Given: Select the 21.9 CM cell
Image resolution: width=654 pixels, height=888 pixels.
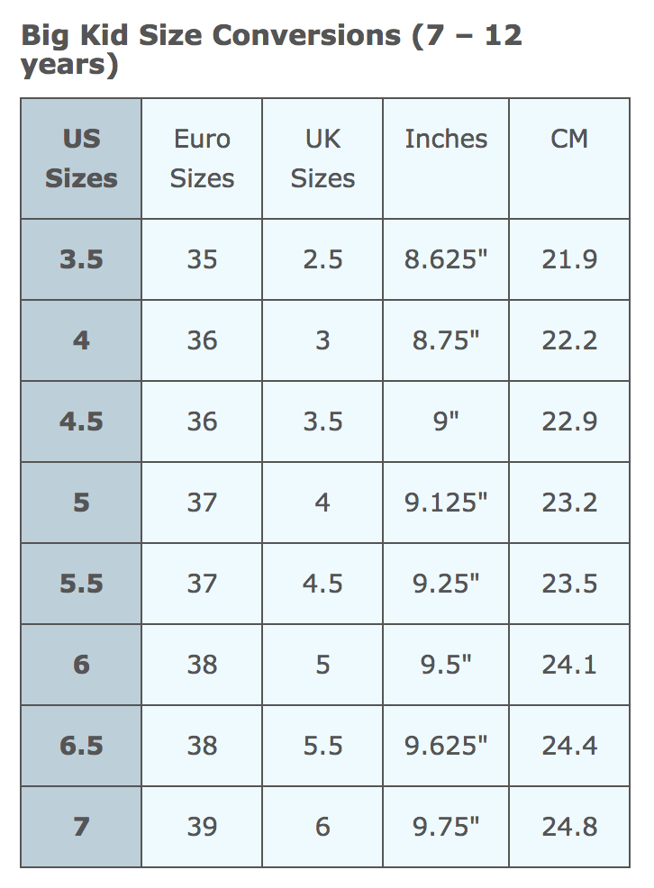Looking at the screenshot, I should click(x=569, y=259).
